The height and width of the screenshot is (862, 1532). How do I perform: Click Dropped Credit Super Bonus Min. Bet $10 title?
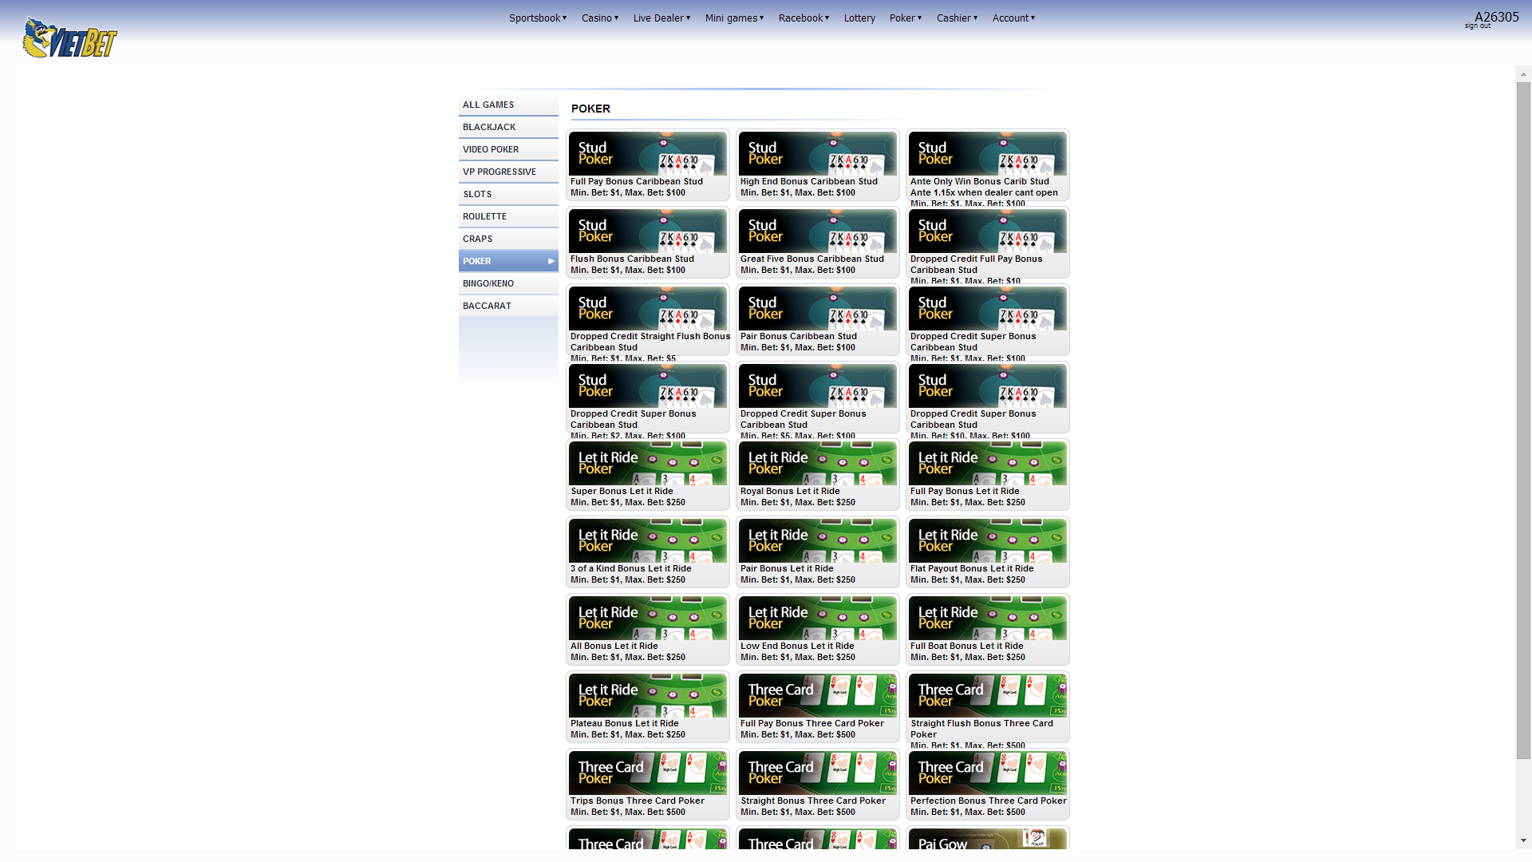pyautogui.click(x=973, y=419)
